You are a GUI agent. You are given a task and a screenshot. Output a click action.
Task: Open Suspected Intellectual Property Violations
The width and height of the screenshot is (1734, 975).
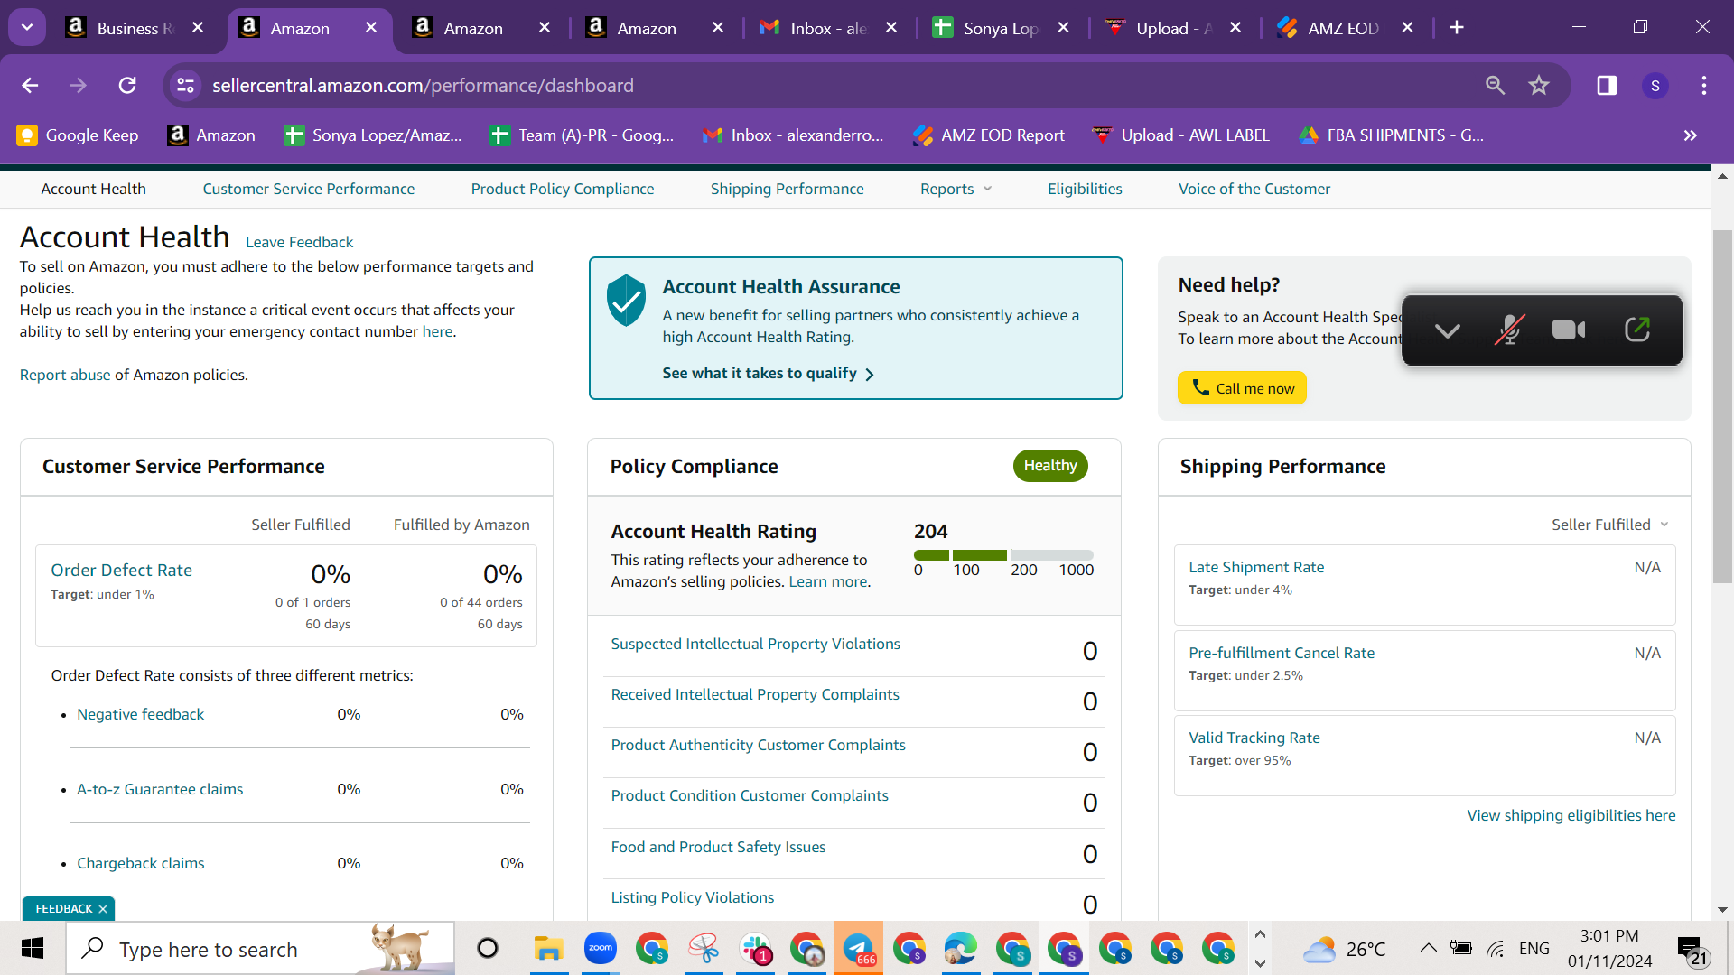pos(755,644)
